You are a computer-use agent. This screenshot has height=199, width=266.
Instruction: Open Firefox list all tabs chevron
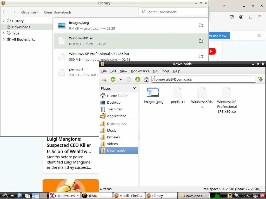click(224, 6)
